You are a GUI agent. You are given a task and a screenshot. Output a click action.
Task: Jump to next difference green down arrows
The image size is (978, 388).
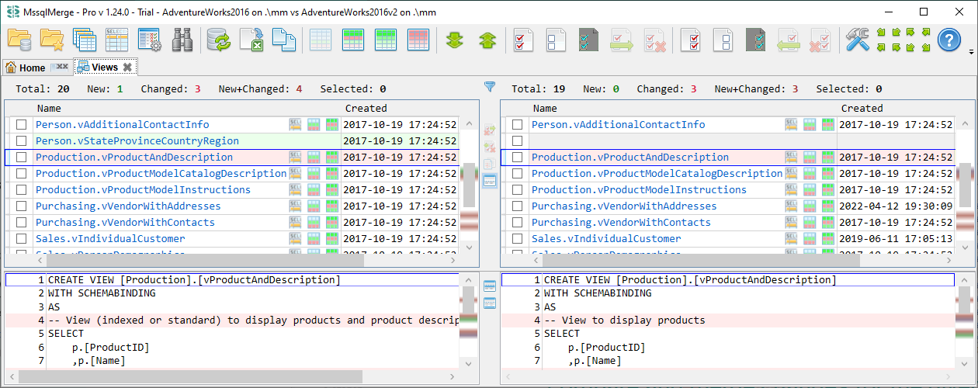click(455, 40)
